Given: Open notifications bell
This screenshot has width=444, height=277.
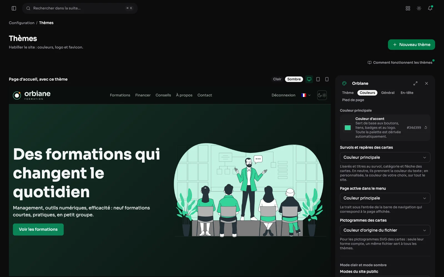Looking at the screenshot, I should pos(430,8).
